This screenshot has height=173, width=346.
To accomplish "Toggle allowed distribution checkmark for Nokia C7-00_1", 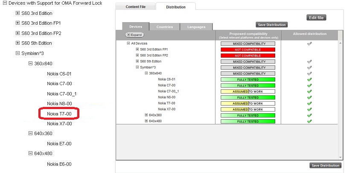I will [309, 92].
